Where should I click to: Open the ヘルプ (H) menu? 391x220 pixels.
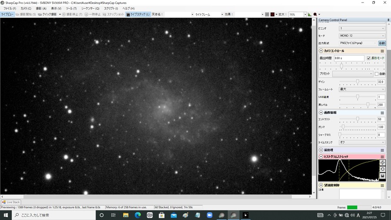click(129, 9)
